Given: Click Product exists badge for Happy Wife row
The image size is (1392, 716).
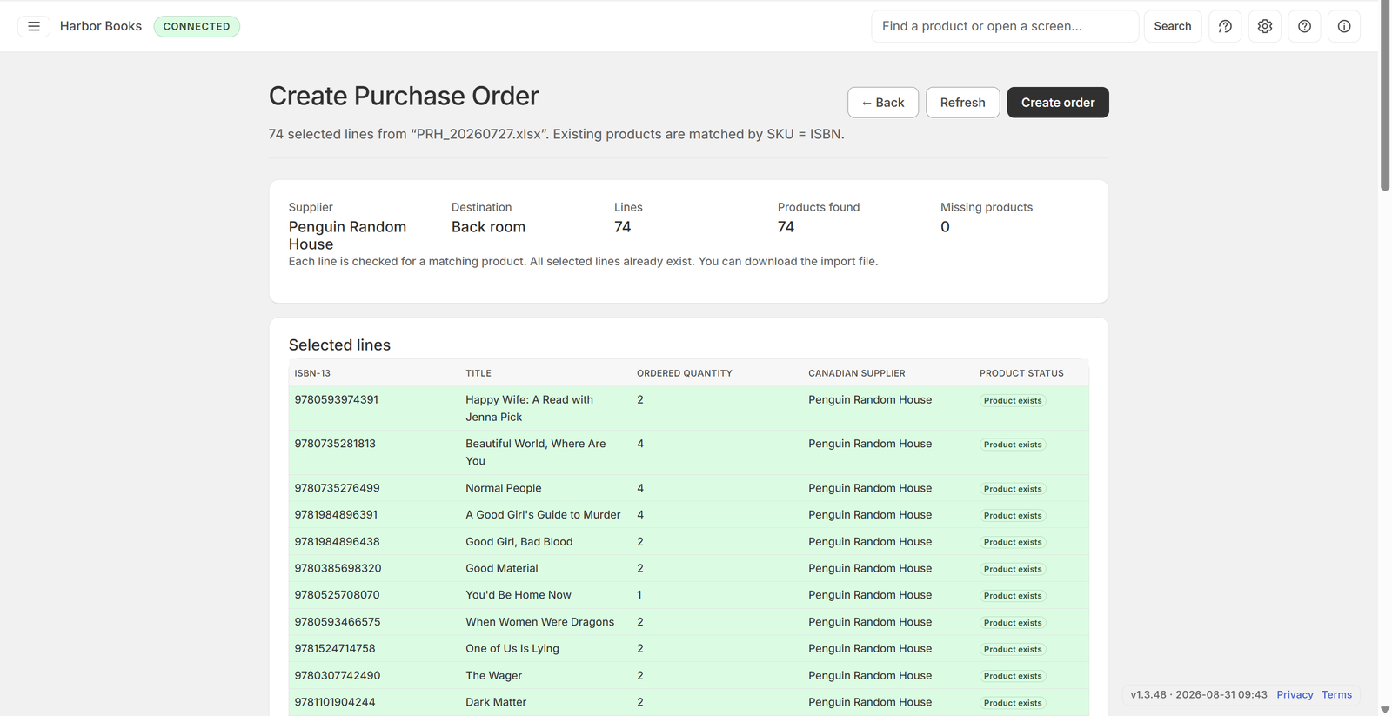Looking at the screenshot, I should (x=1013, y=401).
